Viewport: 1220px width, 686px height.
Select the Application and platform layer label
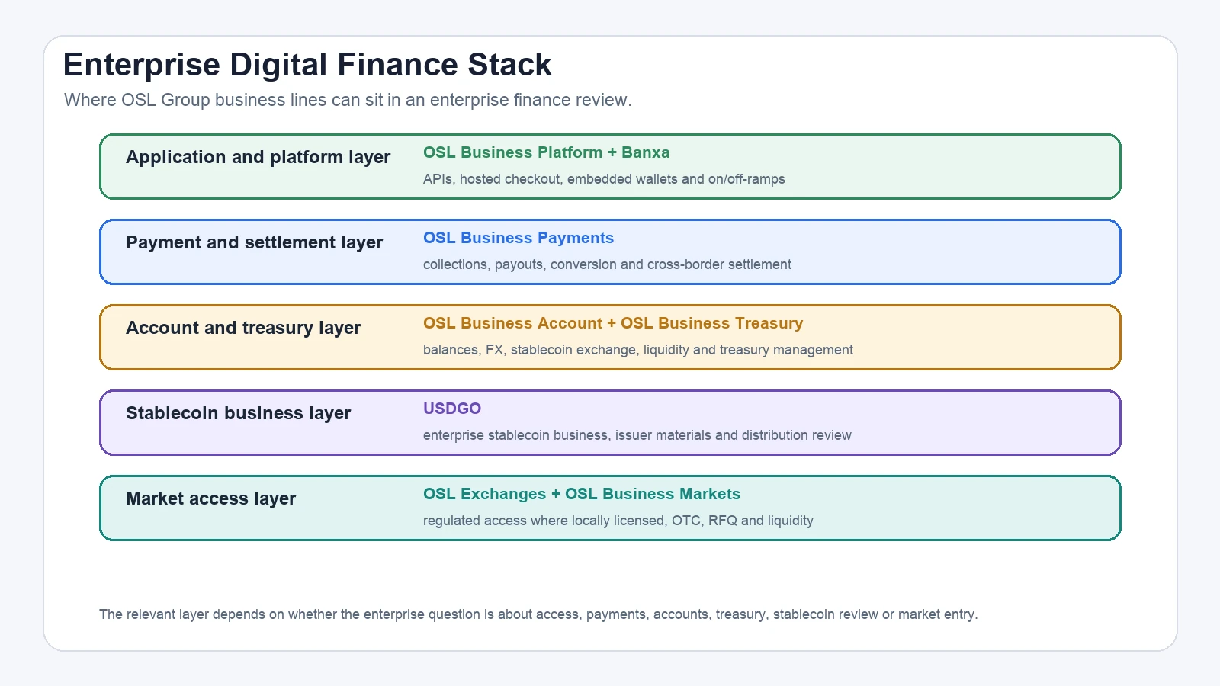point(258,157)
